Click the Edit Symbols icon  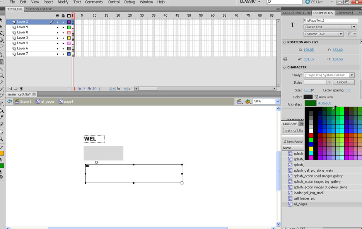[x=248, y=102]
